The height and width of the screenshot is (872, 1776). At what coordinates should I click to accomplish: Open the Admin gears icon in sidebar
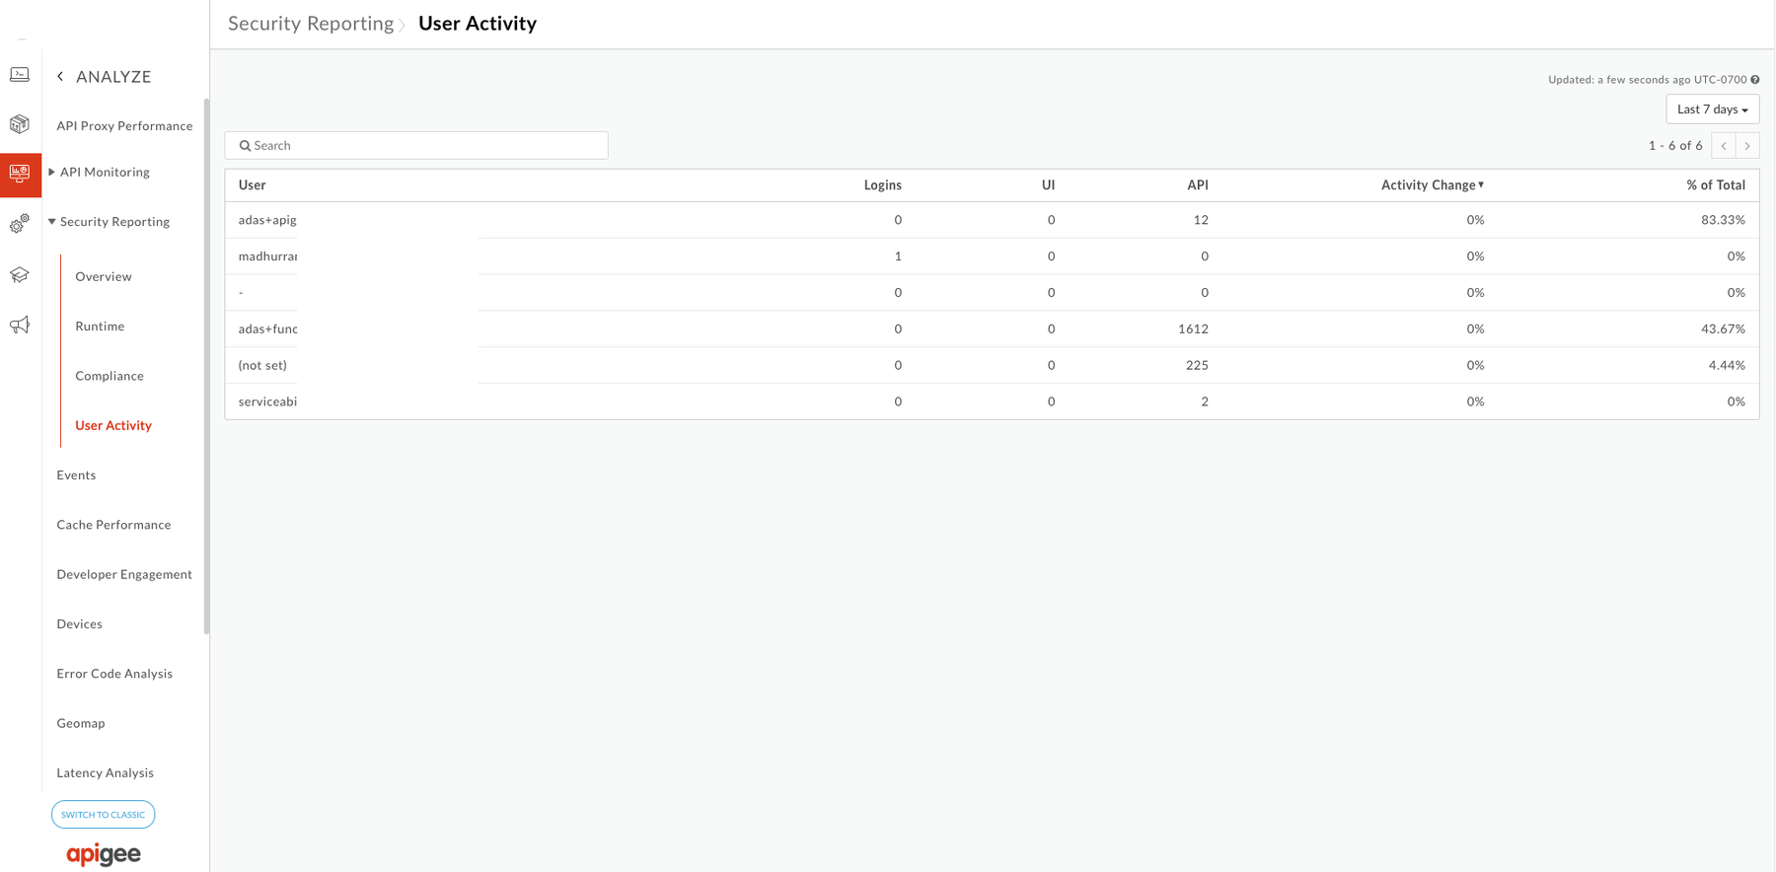[x=20, y=225]
